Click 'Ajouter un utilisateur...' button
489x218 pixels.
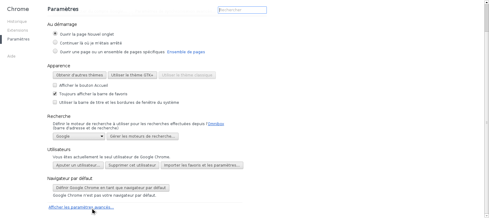[x=78, y=165]
